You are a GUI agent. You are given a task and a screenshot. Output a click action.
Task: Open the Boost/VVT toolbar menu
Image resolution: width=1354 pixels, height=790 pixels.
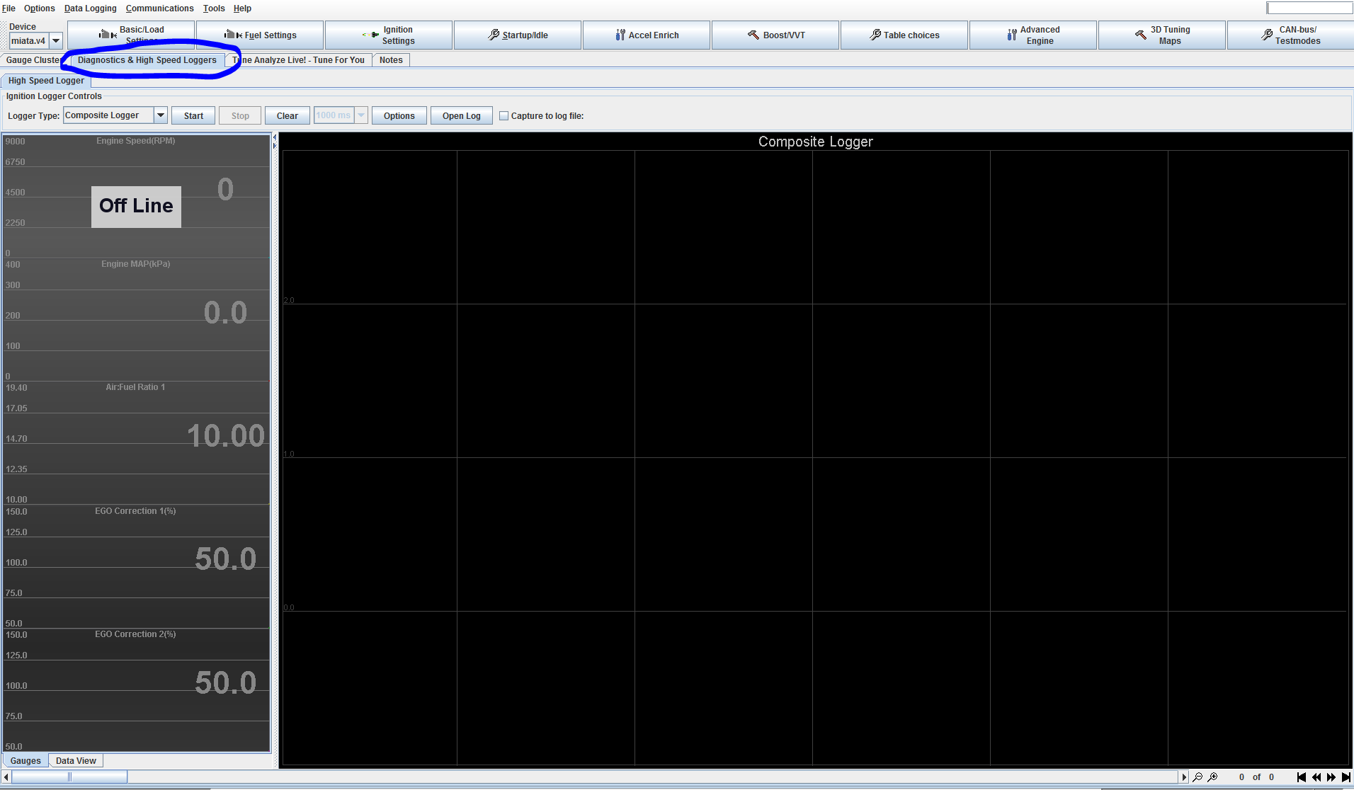pyautogui.click(x=775, y=35)
